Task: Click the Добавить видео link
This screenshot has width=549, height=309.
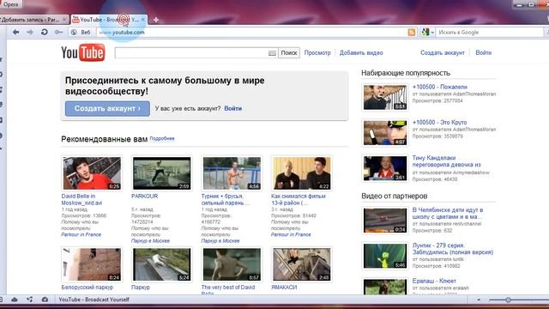Action: click(361, 53)
